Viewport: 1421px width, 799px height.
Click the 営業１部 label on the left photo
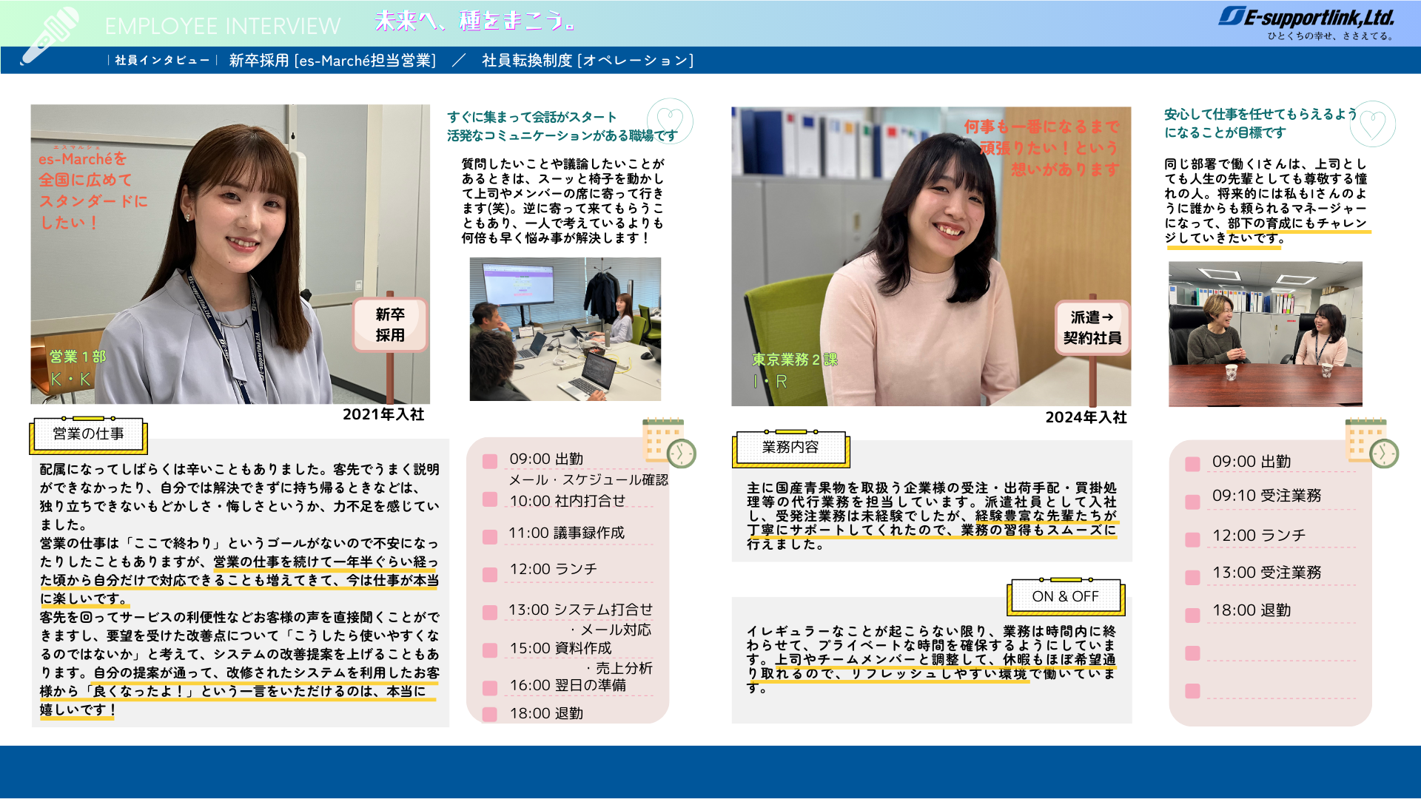[78, 357]
